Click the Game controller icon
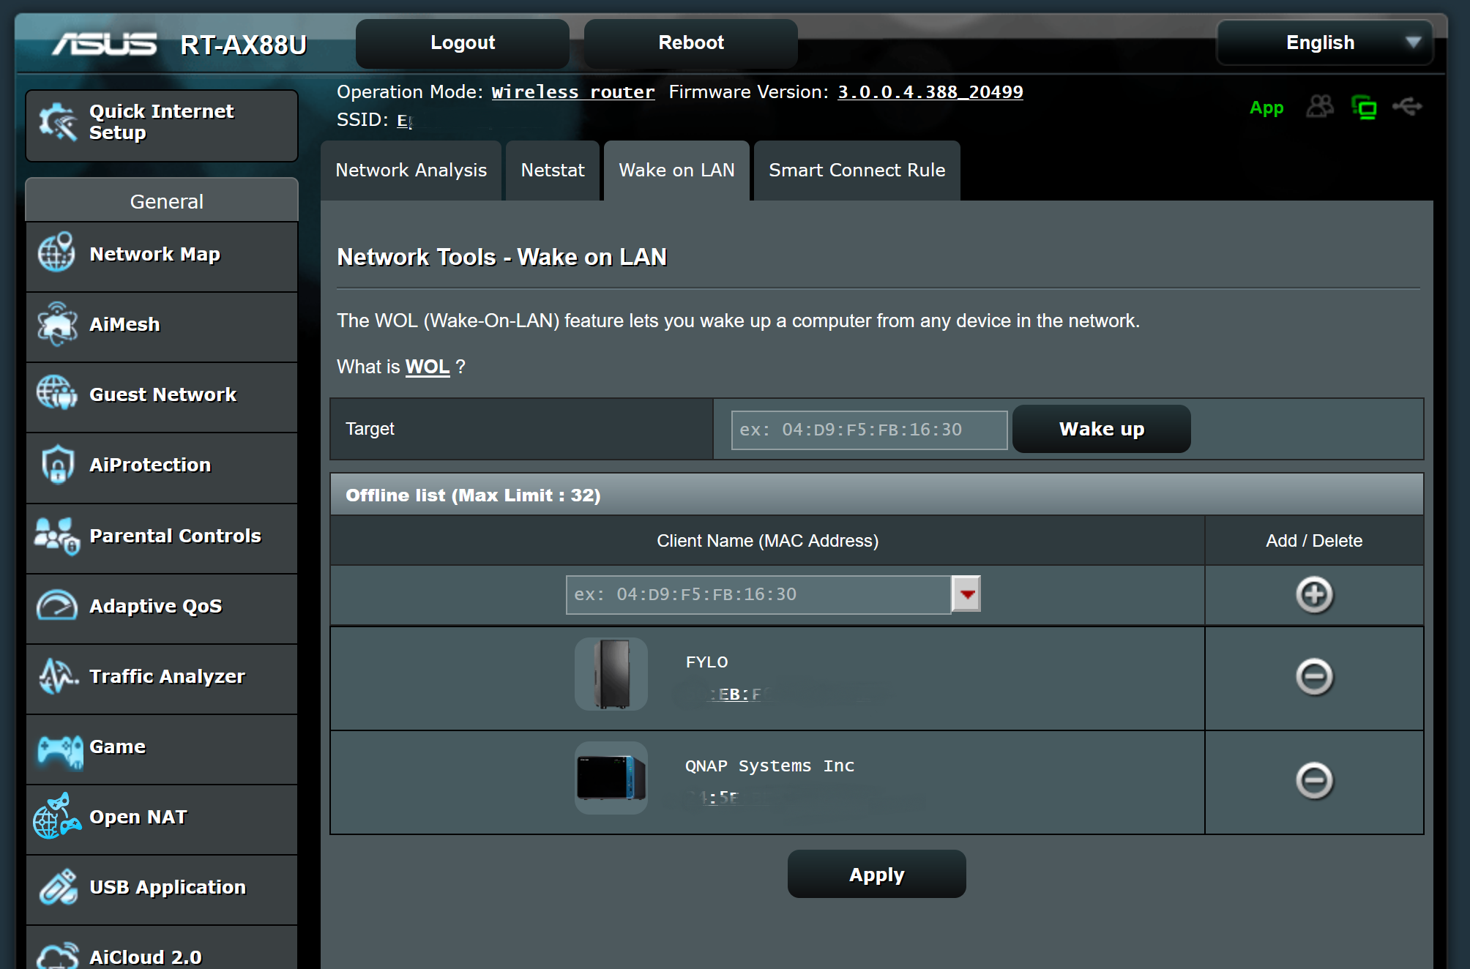Screen dimensions: 1470x969 pyautogui.click(x=59, y=749)
